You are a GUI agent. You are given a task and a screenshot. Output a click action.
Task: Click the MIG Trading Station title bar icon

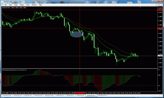click(2, 2)
